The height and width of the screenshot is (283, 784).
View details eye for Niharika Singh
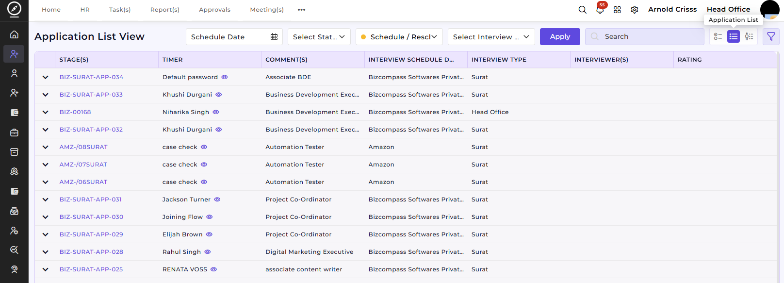tap(216, 112)
